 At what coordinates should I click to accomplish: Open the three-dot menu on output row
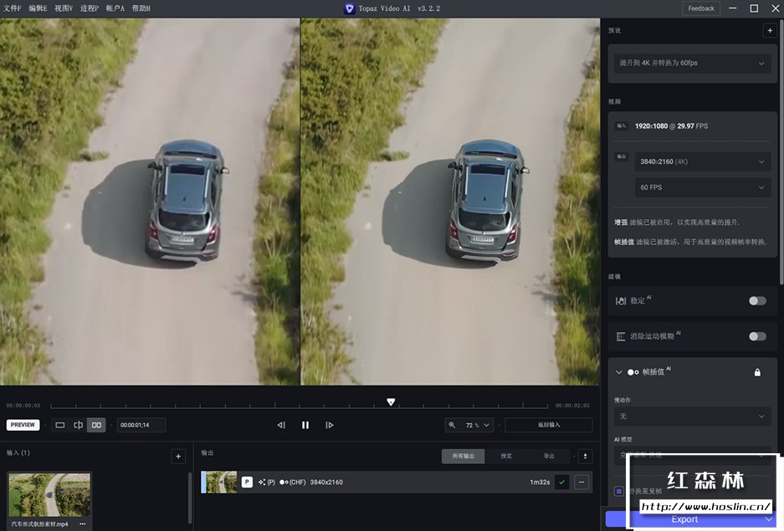pyautogui.click(x=582, y=482)
